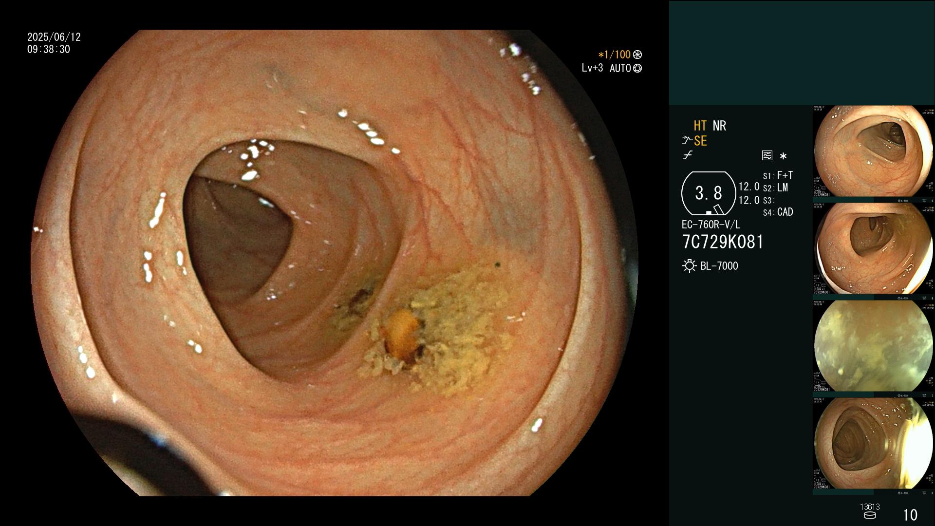Image resolution: width=935 pixels, height=526 pixels.
Task: Click the serial number 7C729K081
Action: point(723,242)
